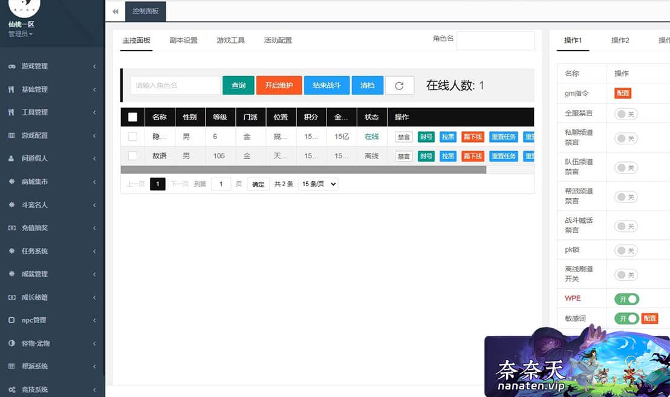670x397 pixels.
Task: Click the npc管理 square icon
Action: [11, 320]
